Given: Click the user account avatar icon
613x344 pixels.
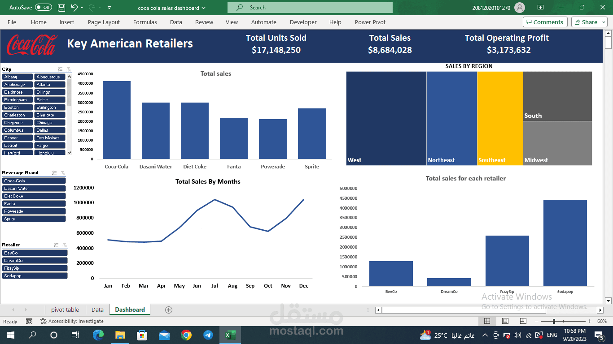Looking at the screenshot, I should pos(520,8).
